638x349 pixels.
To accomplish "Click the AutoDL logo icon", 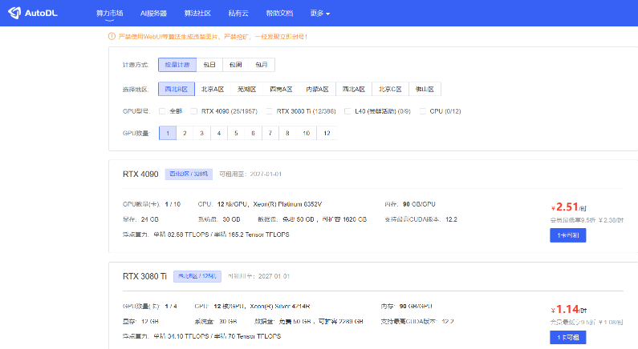I will [x=14, y=13].
